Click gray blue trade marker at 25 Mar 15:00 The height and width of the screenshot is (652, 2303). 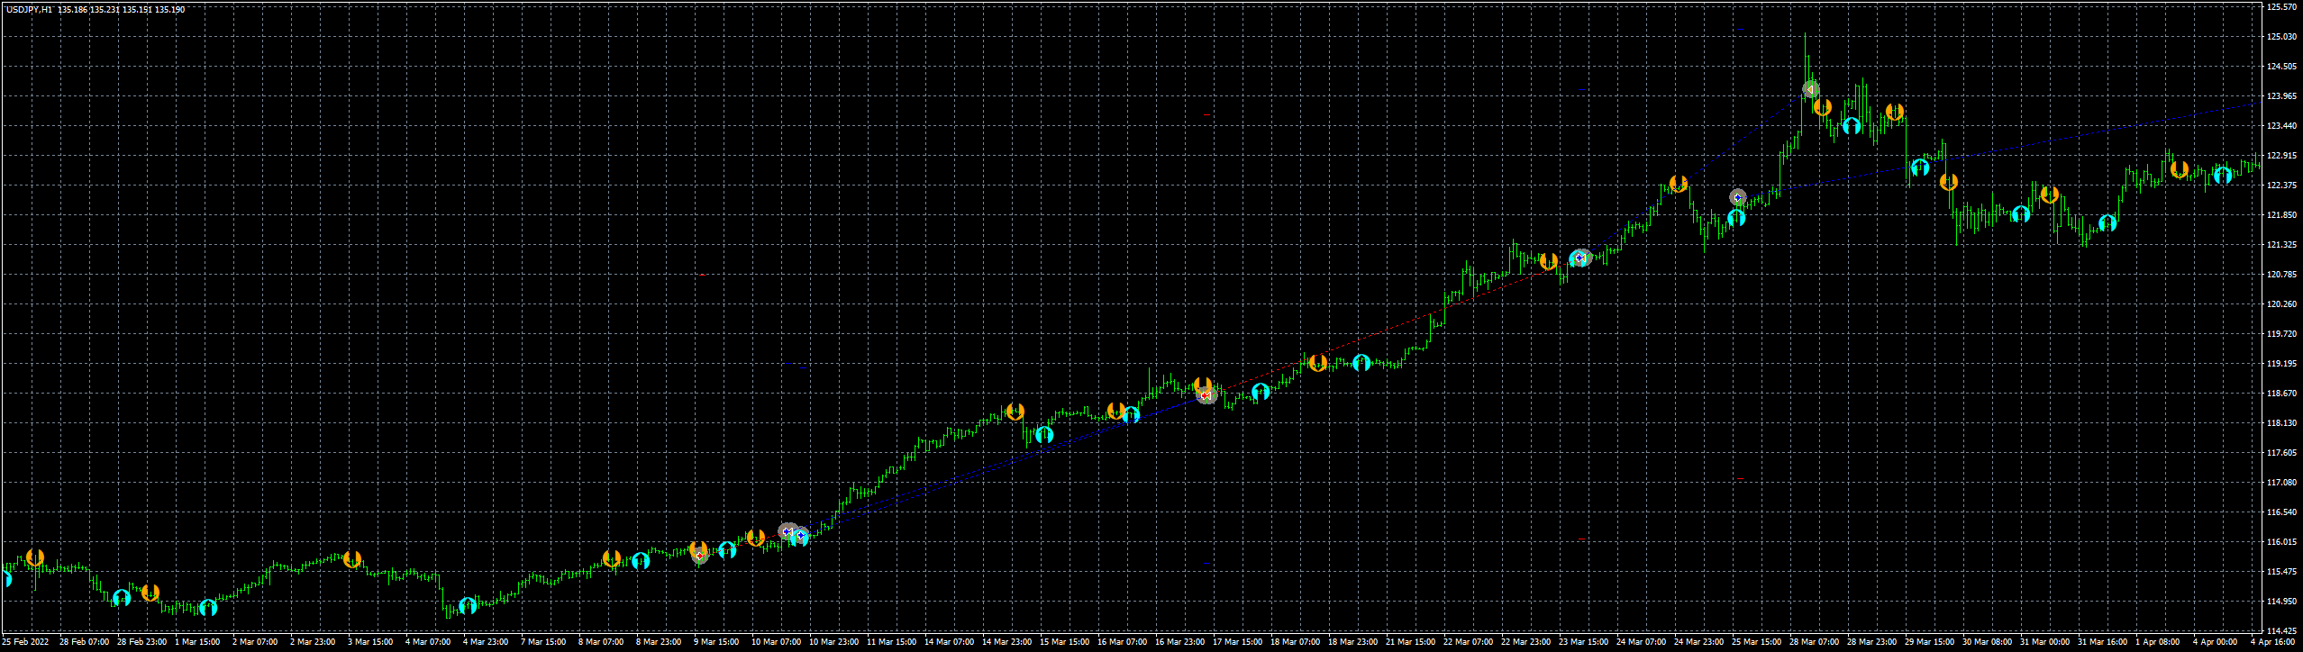pos(1737,196)
